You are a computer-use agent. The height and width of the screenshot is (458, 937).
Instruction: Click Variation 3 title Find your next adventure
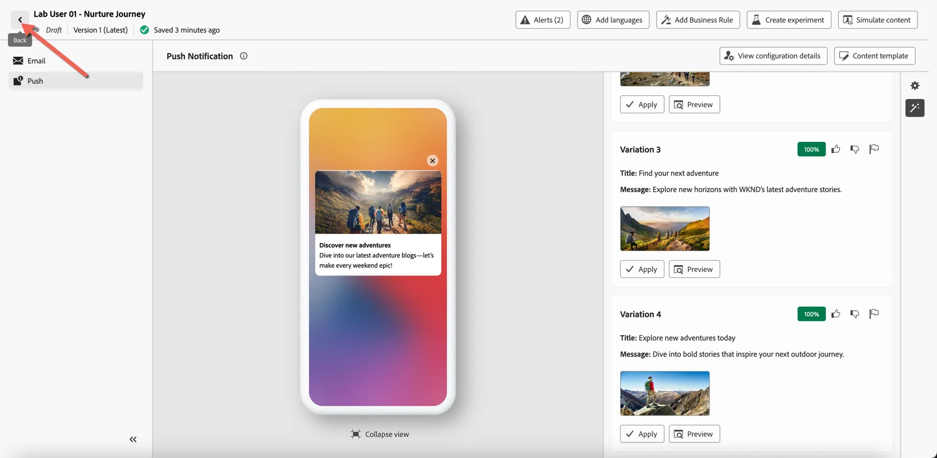(678, 173)
